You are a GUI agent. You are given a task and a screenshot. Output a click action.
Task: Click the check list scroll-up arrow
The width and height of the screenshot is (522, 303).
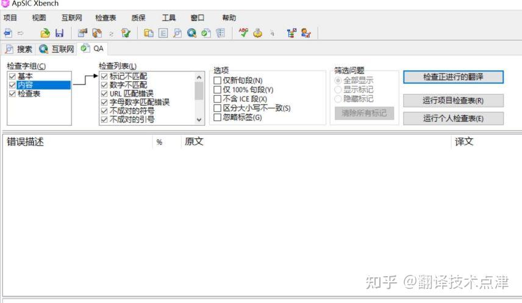pos(199,78)
